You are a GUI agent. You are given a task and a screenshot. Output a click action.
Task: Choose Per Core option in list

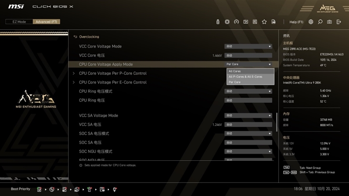pyautogui.click(x=250, y=82)
